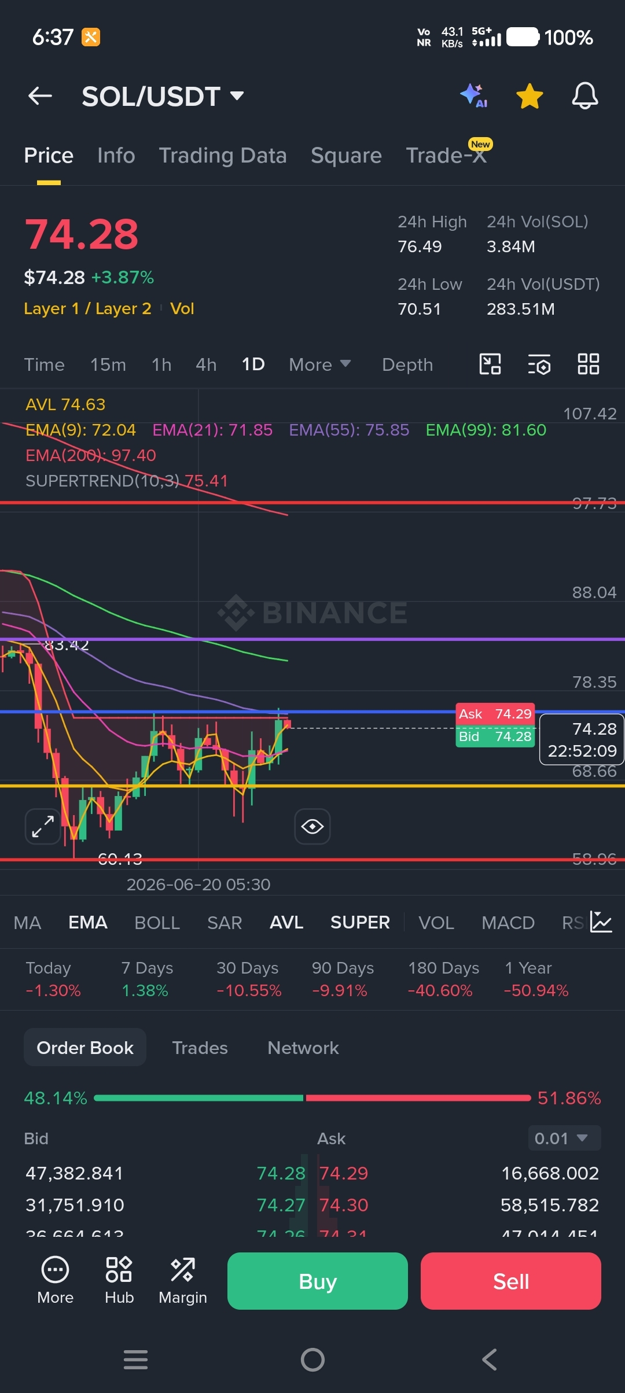This screenshot has width=625, height=1393.
Task: Switch to the Price tab
Action: pyautogui.click(x=49, y=156)
